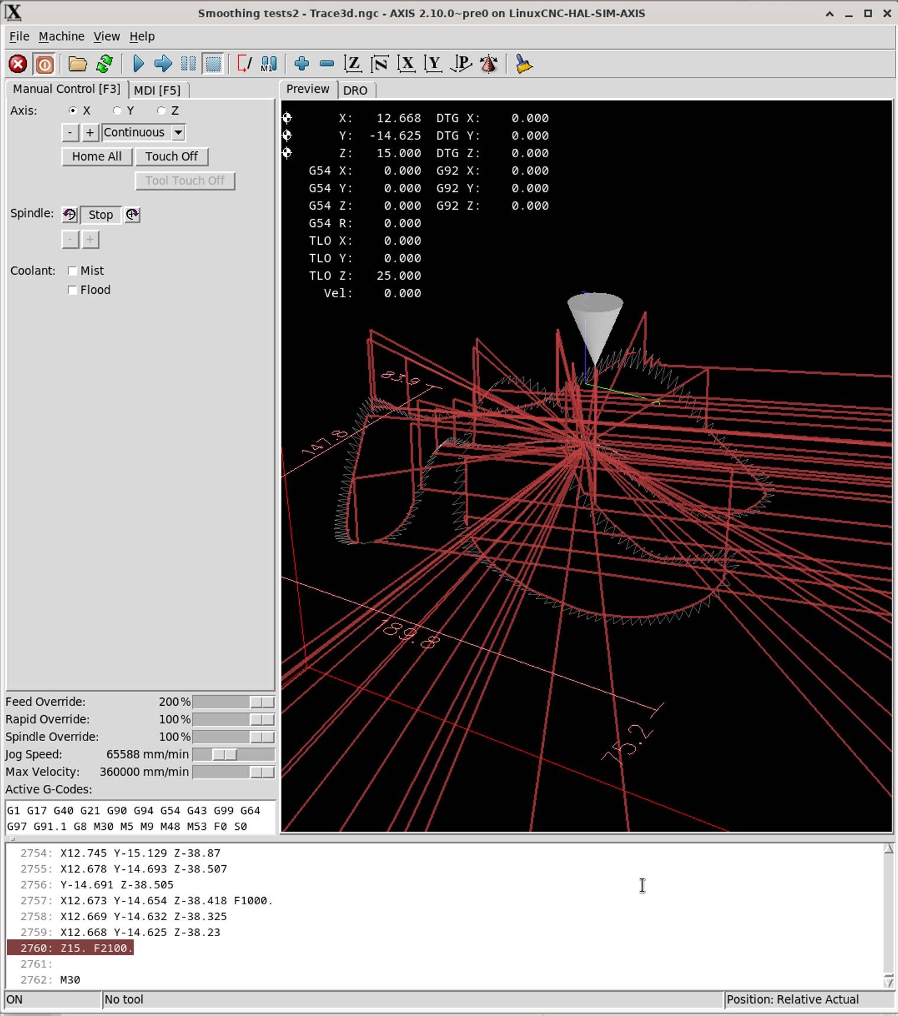Click the G-code listing scrollbar down arrow
The width and height of the screenshot is (898, 1016).
(x=889, y=982)
